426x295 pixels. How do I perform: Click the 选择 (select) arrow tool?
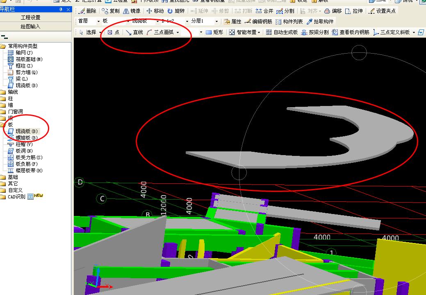pos(88,32)
